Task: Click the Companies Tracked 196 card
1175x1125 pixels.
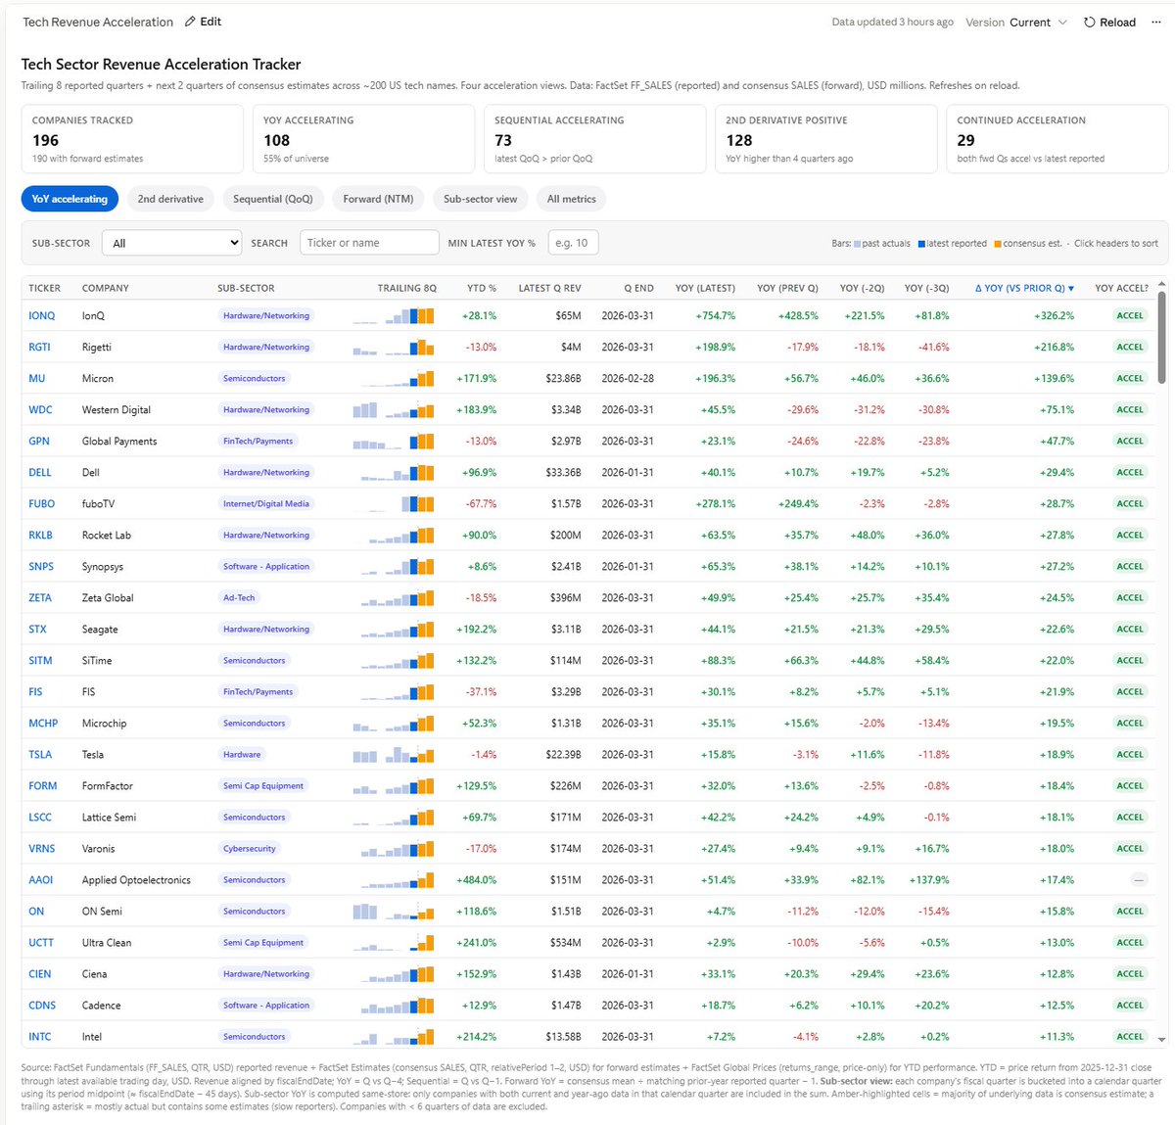Action: (x=132, y=139)
